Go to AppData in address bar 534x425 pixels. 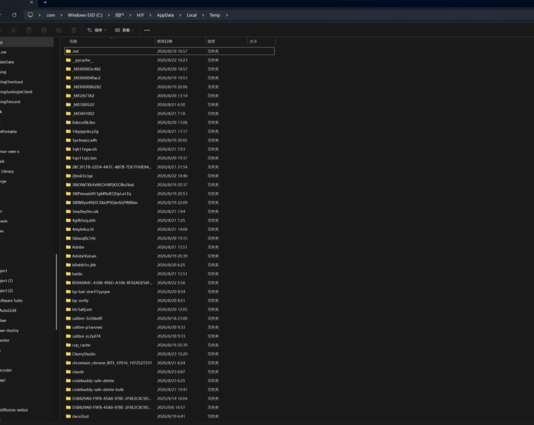(165, 15)
